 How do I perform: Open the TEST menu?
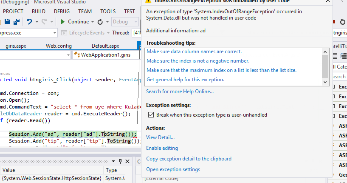click(130, 11)
